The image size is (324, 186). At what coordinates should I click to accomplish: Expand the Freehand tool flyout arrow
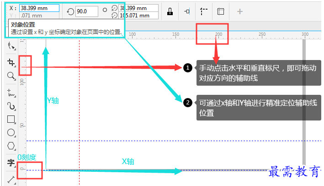15,97
